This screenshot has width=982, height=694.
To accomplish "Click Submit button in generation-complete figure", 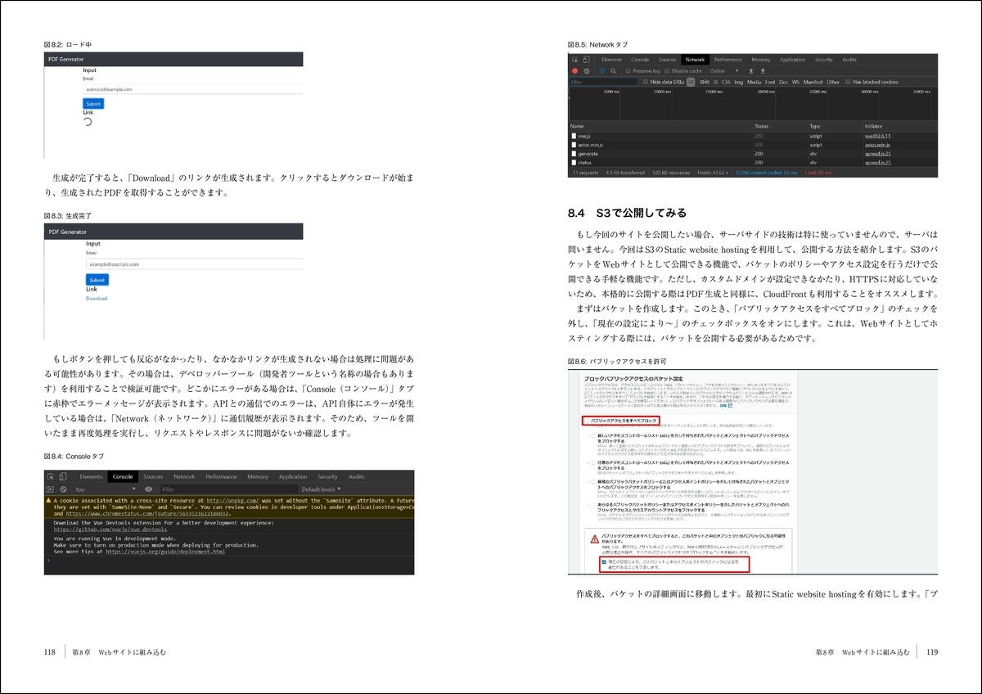I will click(97, 280).
